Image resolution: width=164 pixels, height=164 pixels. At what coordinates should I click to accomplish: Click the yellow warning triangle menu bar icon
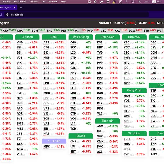click(x=114, y=2)
